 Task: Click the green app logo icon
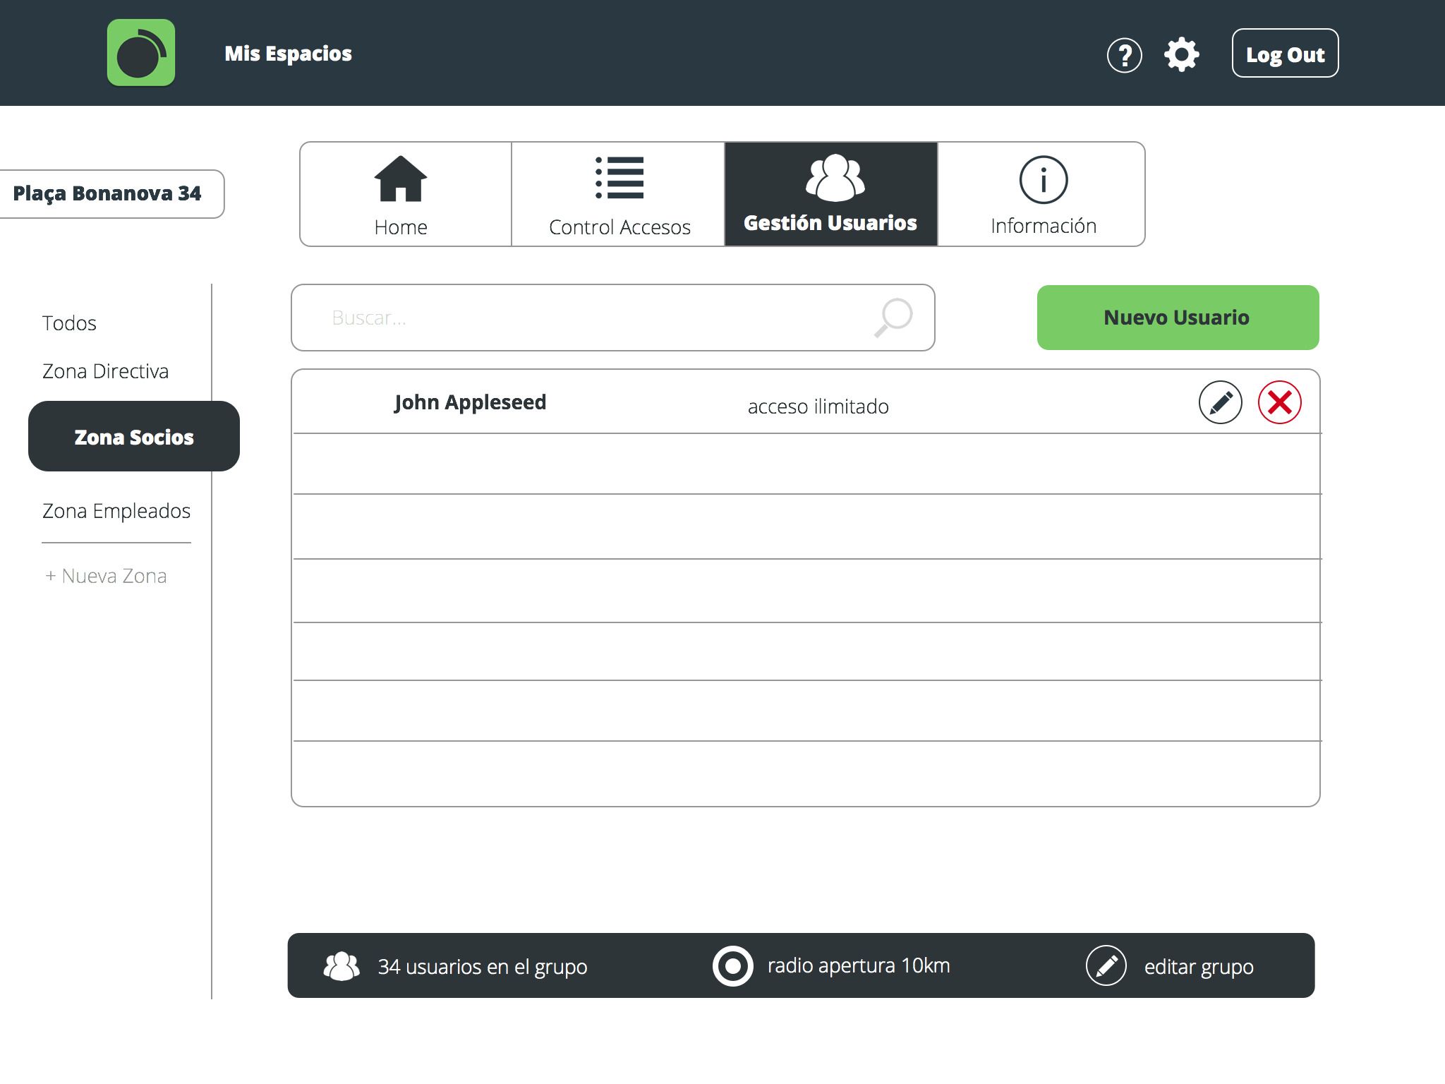coord(141,53)
